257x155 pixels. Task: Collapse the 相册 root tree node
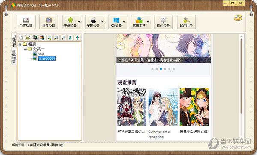point(20,44)
